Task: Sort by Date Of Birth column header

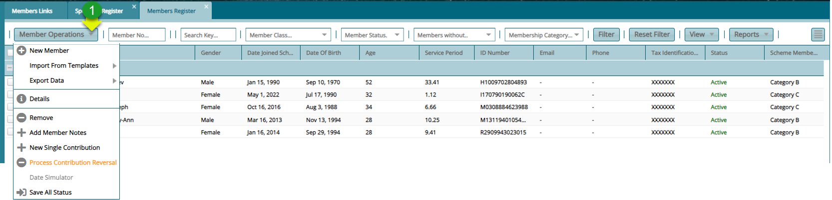Action: 330,53
